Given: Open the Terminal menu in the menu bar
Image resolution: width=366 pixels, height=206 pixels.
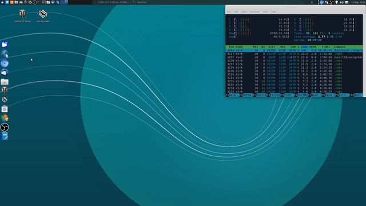Looking at the screenshot, I should (254, 11).
